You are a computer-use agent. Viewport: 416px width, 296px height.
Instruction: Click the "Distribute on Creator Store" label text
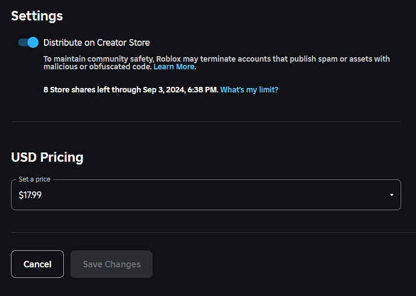point(96,43)
